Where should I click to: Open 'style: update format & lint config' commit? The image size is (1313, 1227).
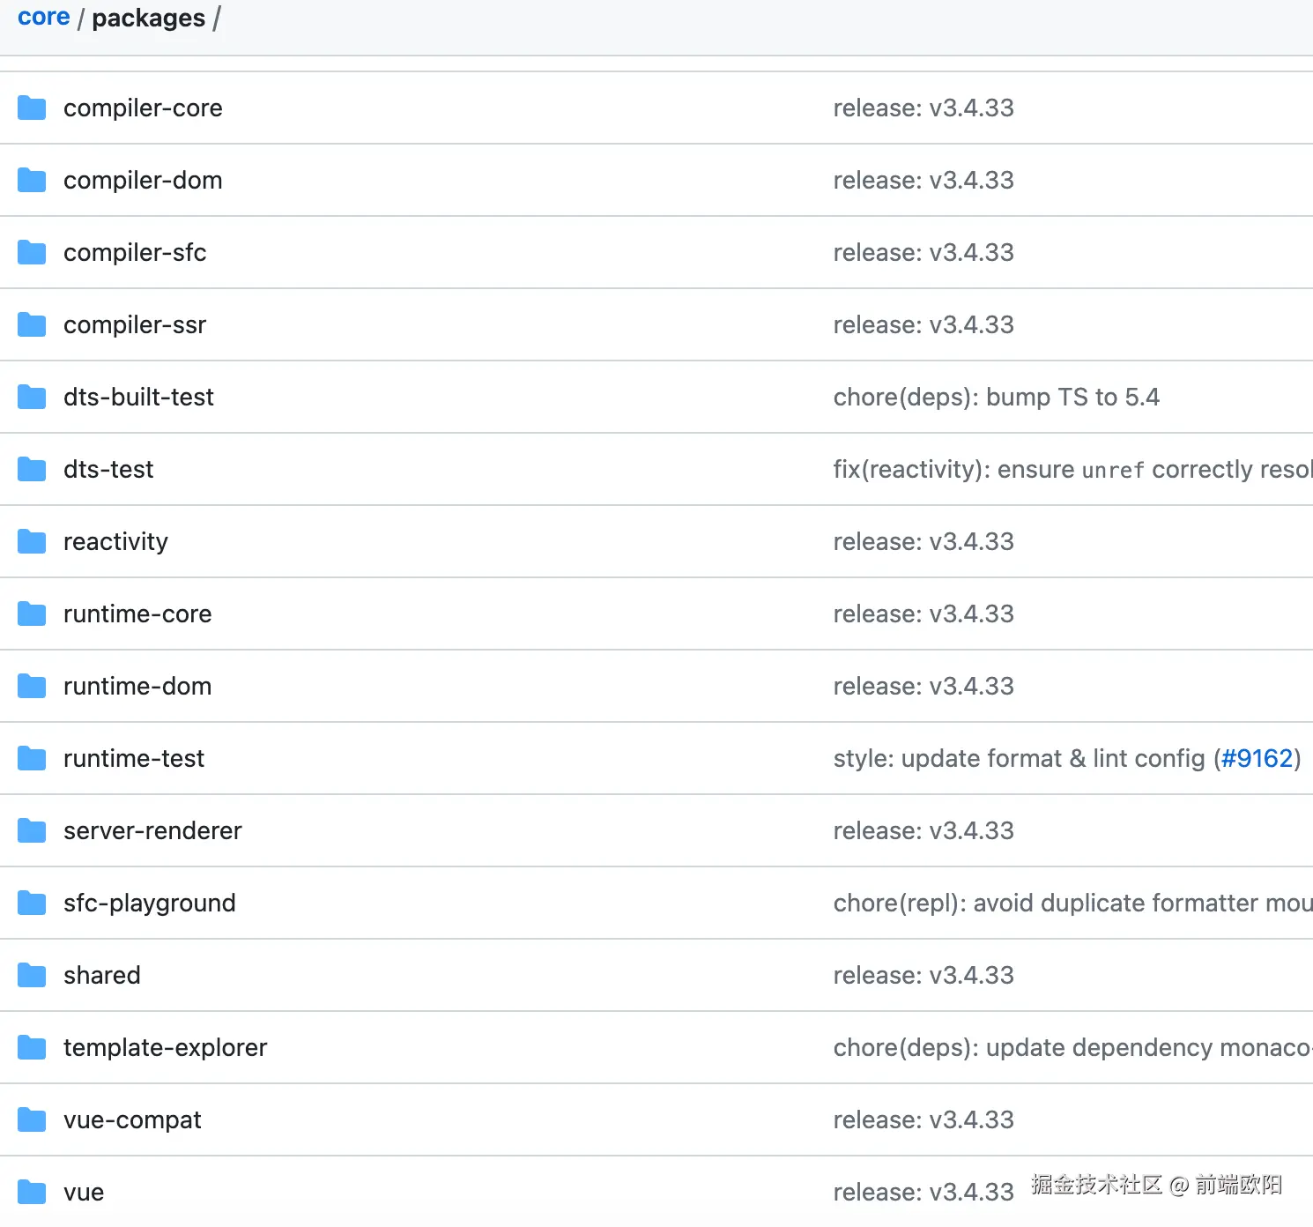coord(1019,759)
